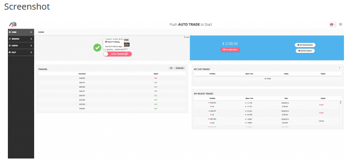Click the Auto-Trading tooltip info icon
Viewport: 358px width, 162px height.
(106, 42)
